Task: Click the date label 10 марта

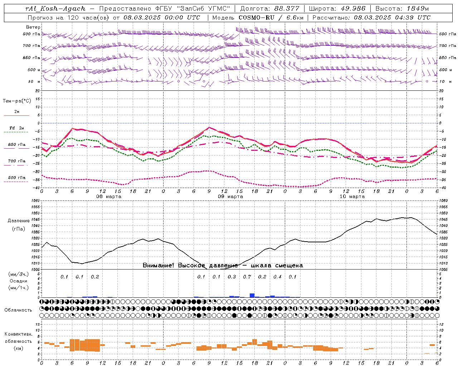Action: 352,197
